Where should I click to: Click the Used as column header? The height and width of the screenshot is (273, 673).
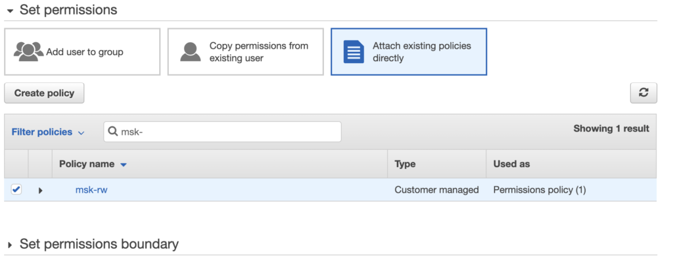click(511, 164)
